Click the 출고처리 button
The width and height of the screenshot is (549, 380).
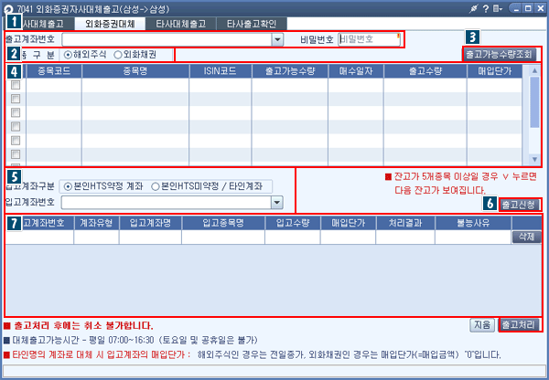[x=519, y=325]
